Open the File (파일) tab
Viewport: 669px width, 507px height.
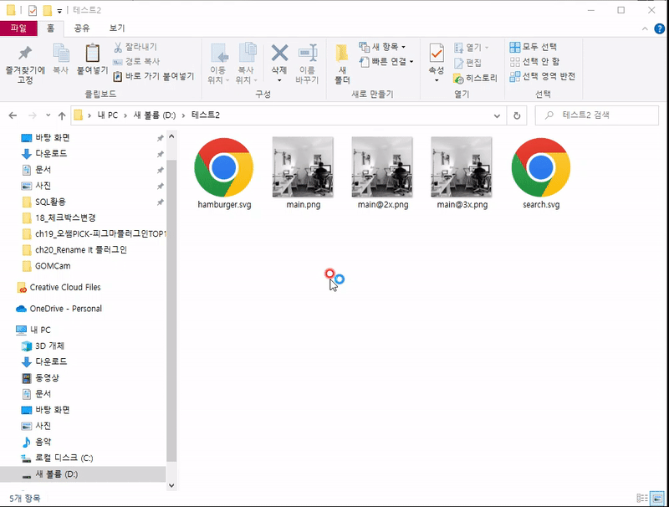pos(18,28)
